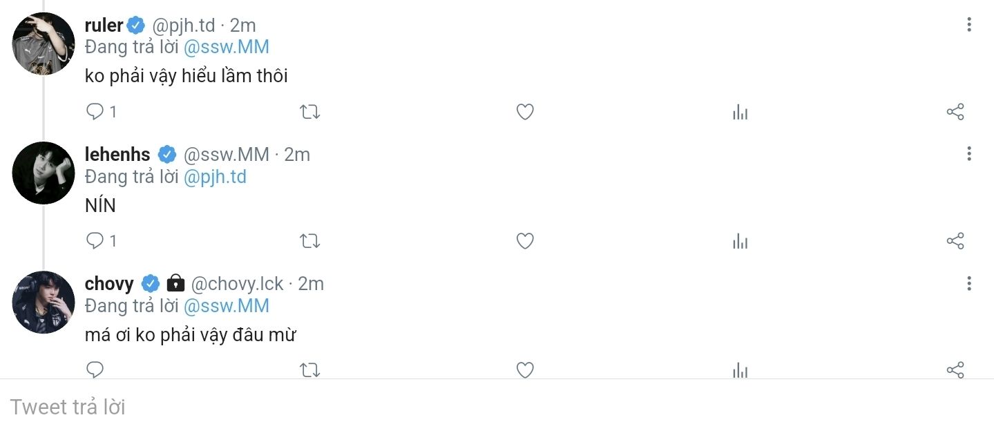994x422 pixels.
Task: Retweet ruler's reply
Action: click(310, 112)
